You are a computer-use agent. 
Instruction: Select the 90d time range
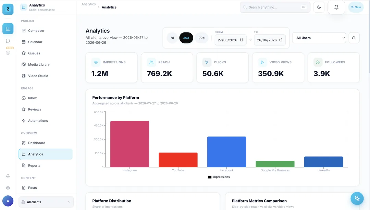(x=201, y=38)
